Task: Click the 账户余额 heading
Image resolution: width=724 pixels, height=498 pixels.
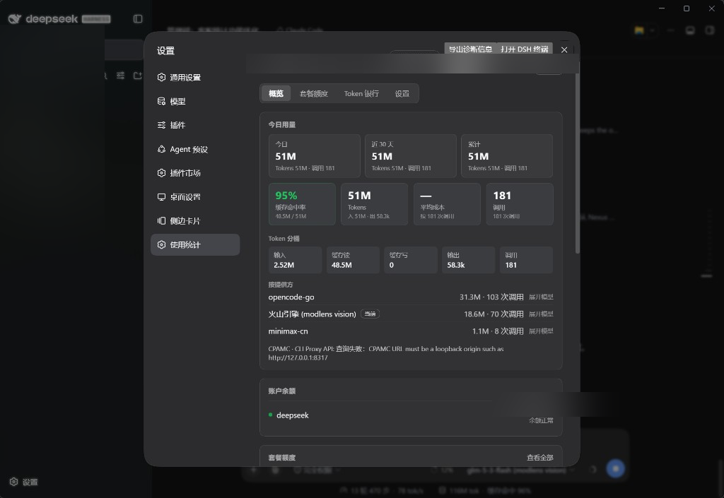Action: click(x=282, y=391)
